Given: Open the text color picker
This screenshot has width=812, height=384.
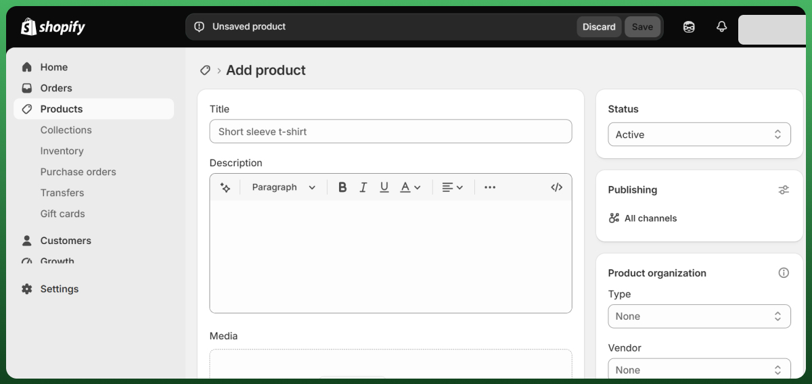Looking at the screenshot, I should coord(410,187).
